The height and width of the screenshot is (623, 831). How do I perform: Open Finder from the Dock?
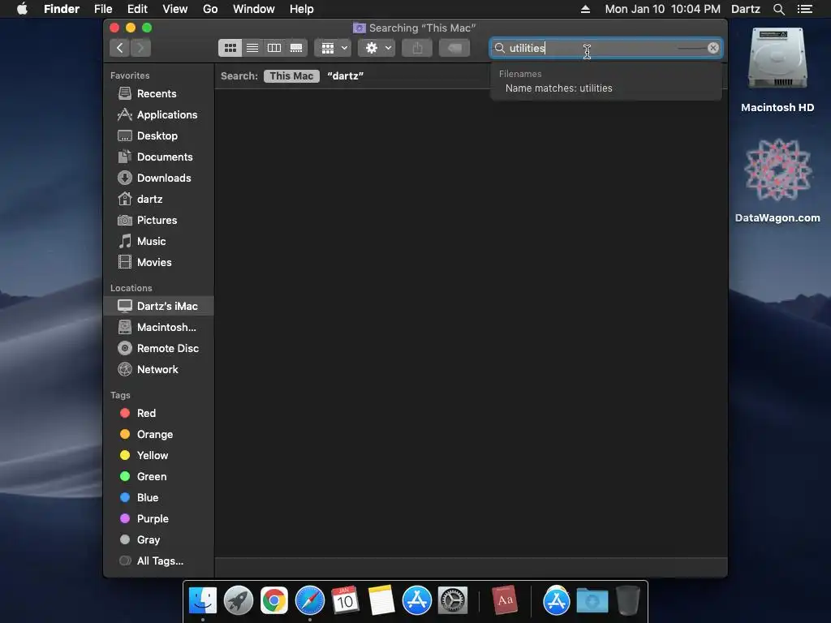(x=202, y=601)
